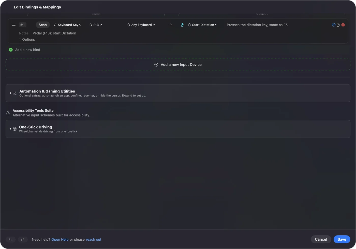Click the 'Presses the dictation key, same as F5' text
This screenshot has height=249, width=356.
point(257,25)
